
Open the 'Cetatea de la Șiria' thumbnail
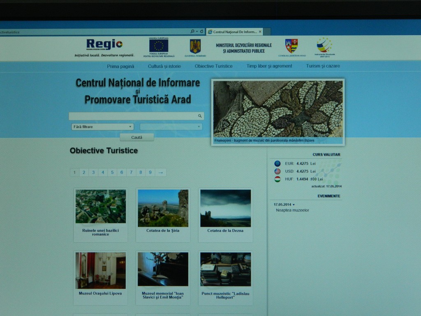[163, 208]
